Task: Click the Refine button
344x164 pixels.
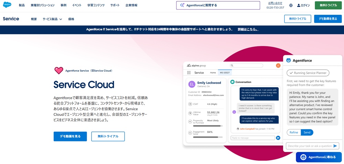Action: [294, 132]
